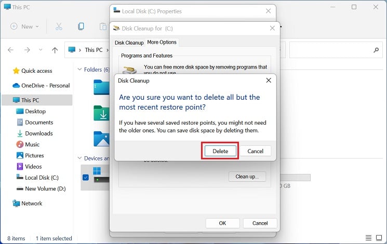
Task: Cancel the restore point deletion dialog
Action: click(x=255, y=151)
